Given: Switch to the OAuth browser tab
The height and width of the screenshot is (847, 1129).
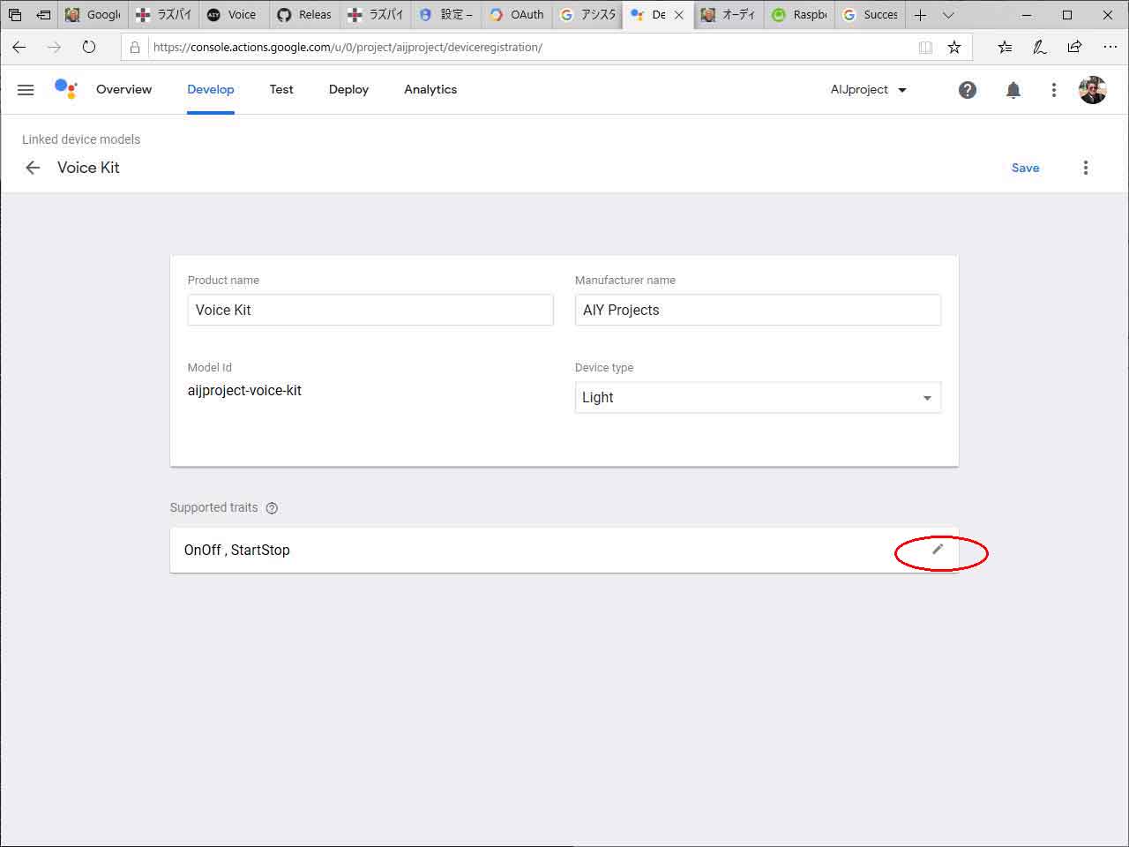Looking at the screenshot, I should (517, 15).
